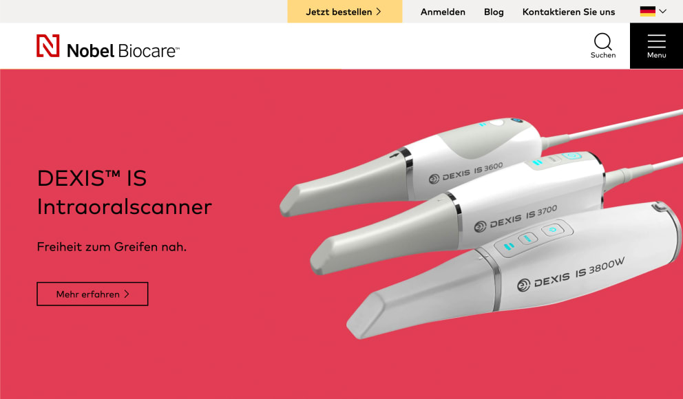683x399 pixels.
Task: Click Kontaktieren Sie uns link
Action: pyautogui.click(x=569, y=12)
